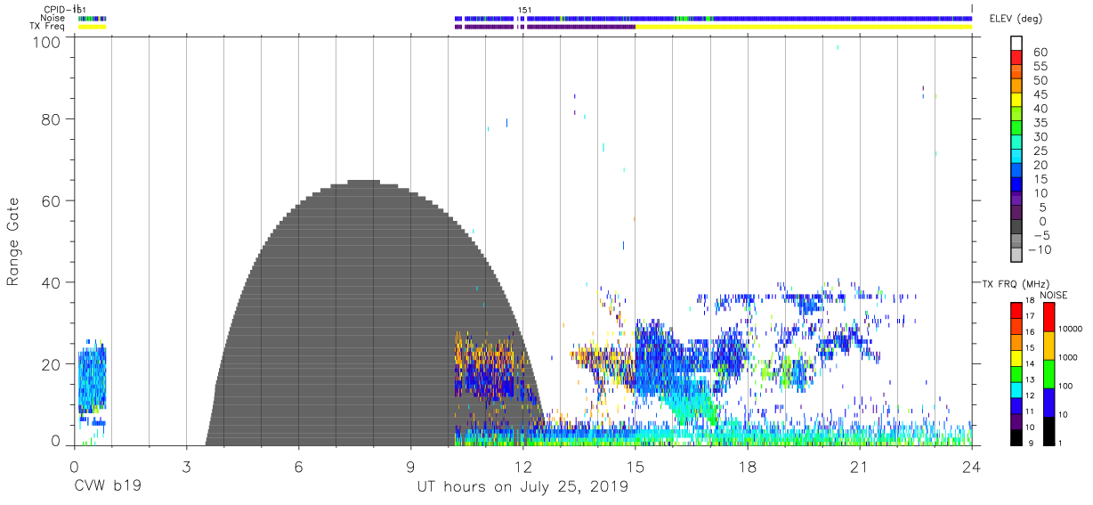Click the x-axis tick label '15'
Screen dimensions: 1093x505
click(636, 468)
